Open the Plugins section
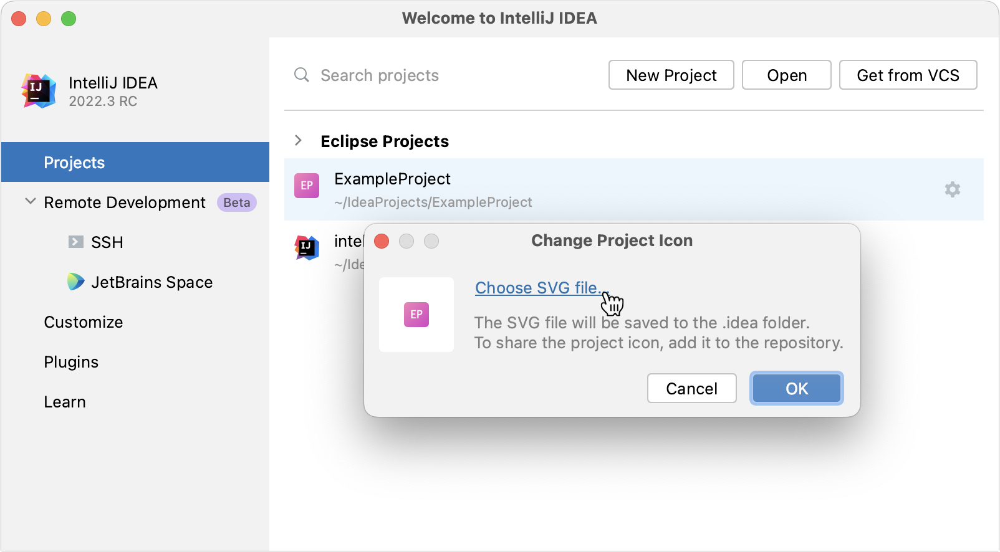The width and height of the screenshot is (1000, 552). point(71,362)
